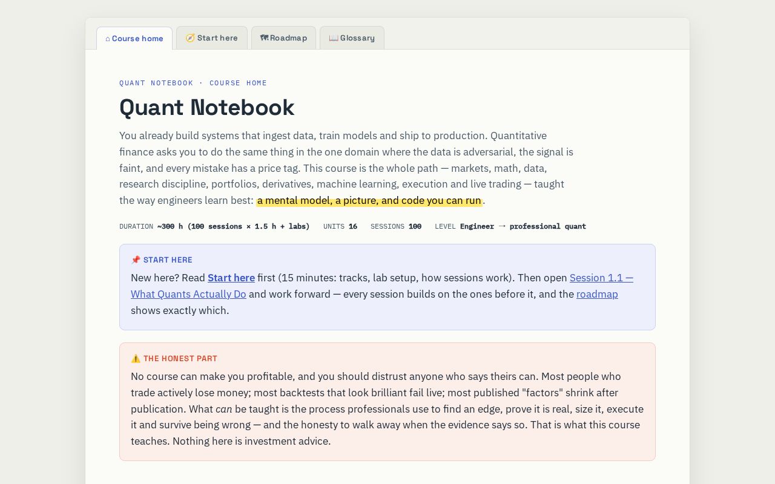Viewport: 775px width, 484px height.
Task: Open the Course home tab
Action: point(134,38)
